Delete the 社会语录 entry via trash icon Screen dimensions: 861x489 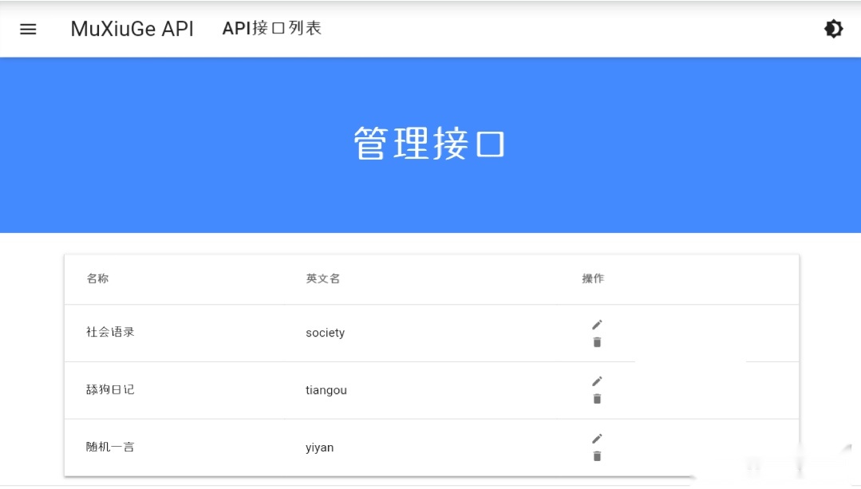[596, 341]
